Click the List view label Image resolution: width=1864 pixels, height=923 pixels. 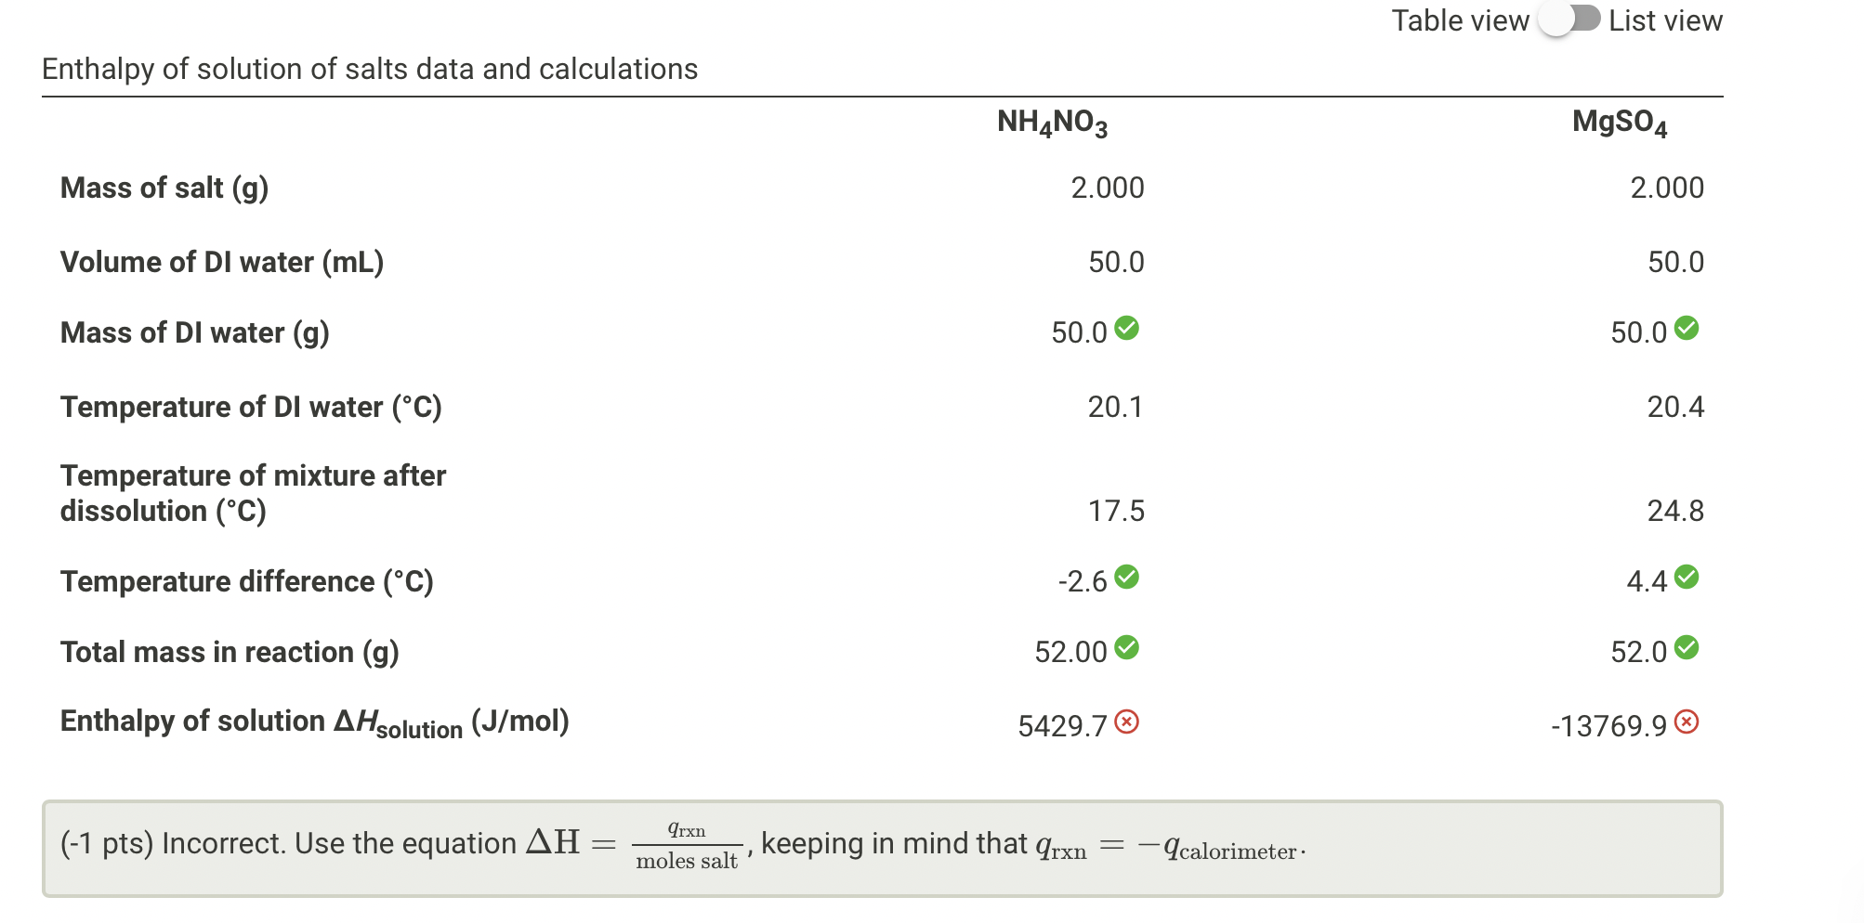click(1665, 19)
